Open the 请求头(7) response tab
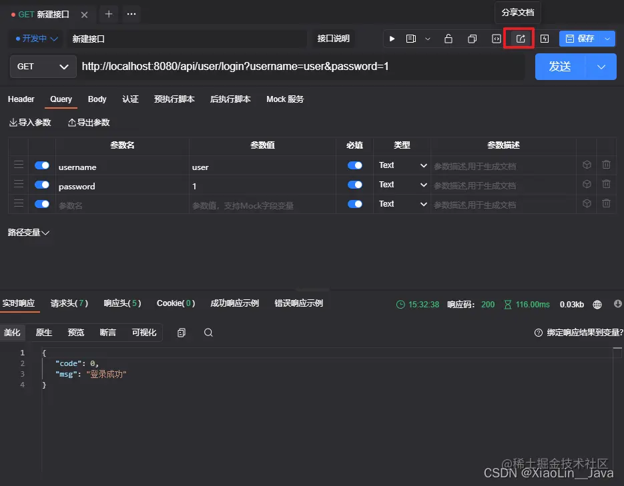 69,303
